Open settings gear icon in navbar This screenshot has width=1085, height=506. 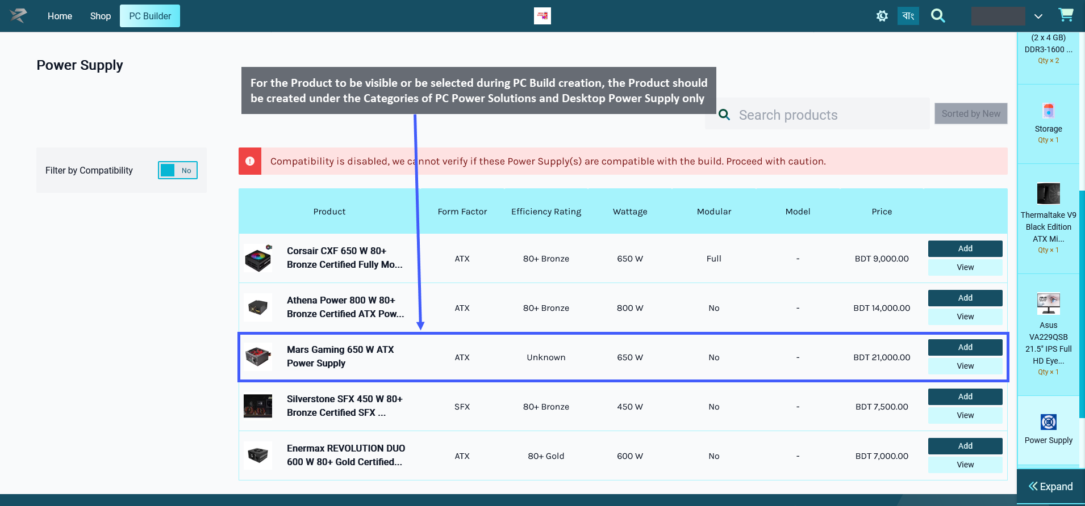[x=882, y=16]
